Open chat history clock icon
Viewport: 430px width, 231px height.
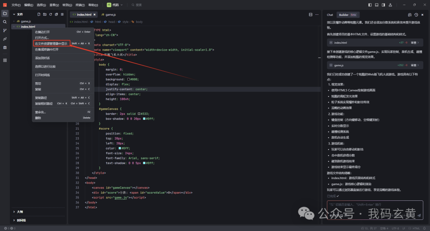(x=416, y=15)
